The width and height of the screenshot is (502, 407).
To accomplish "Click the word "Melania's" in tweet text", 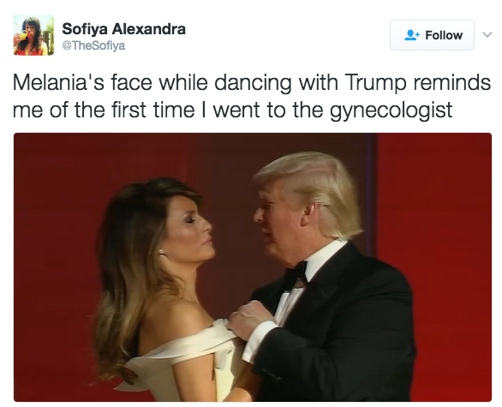I will pos(58,82).
